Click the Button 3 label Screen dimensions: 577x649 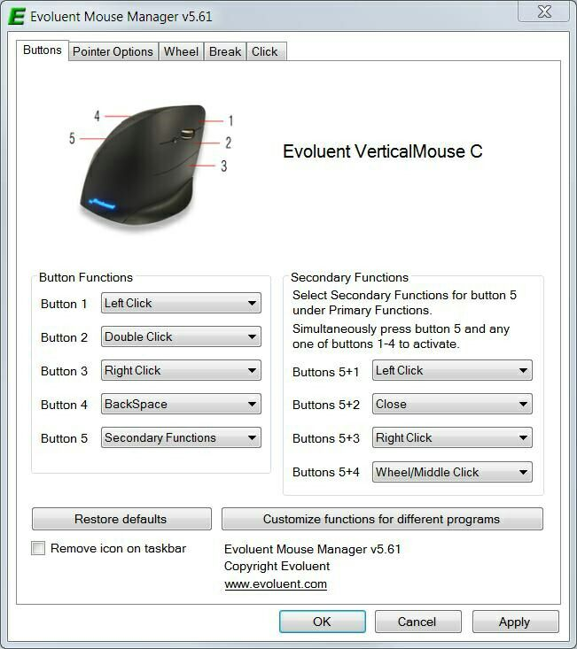[64, 371]
